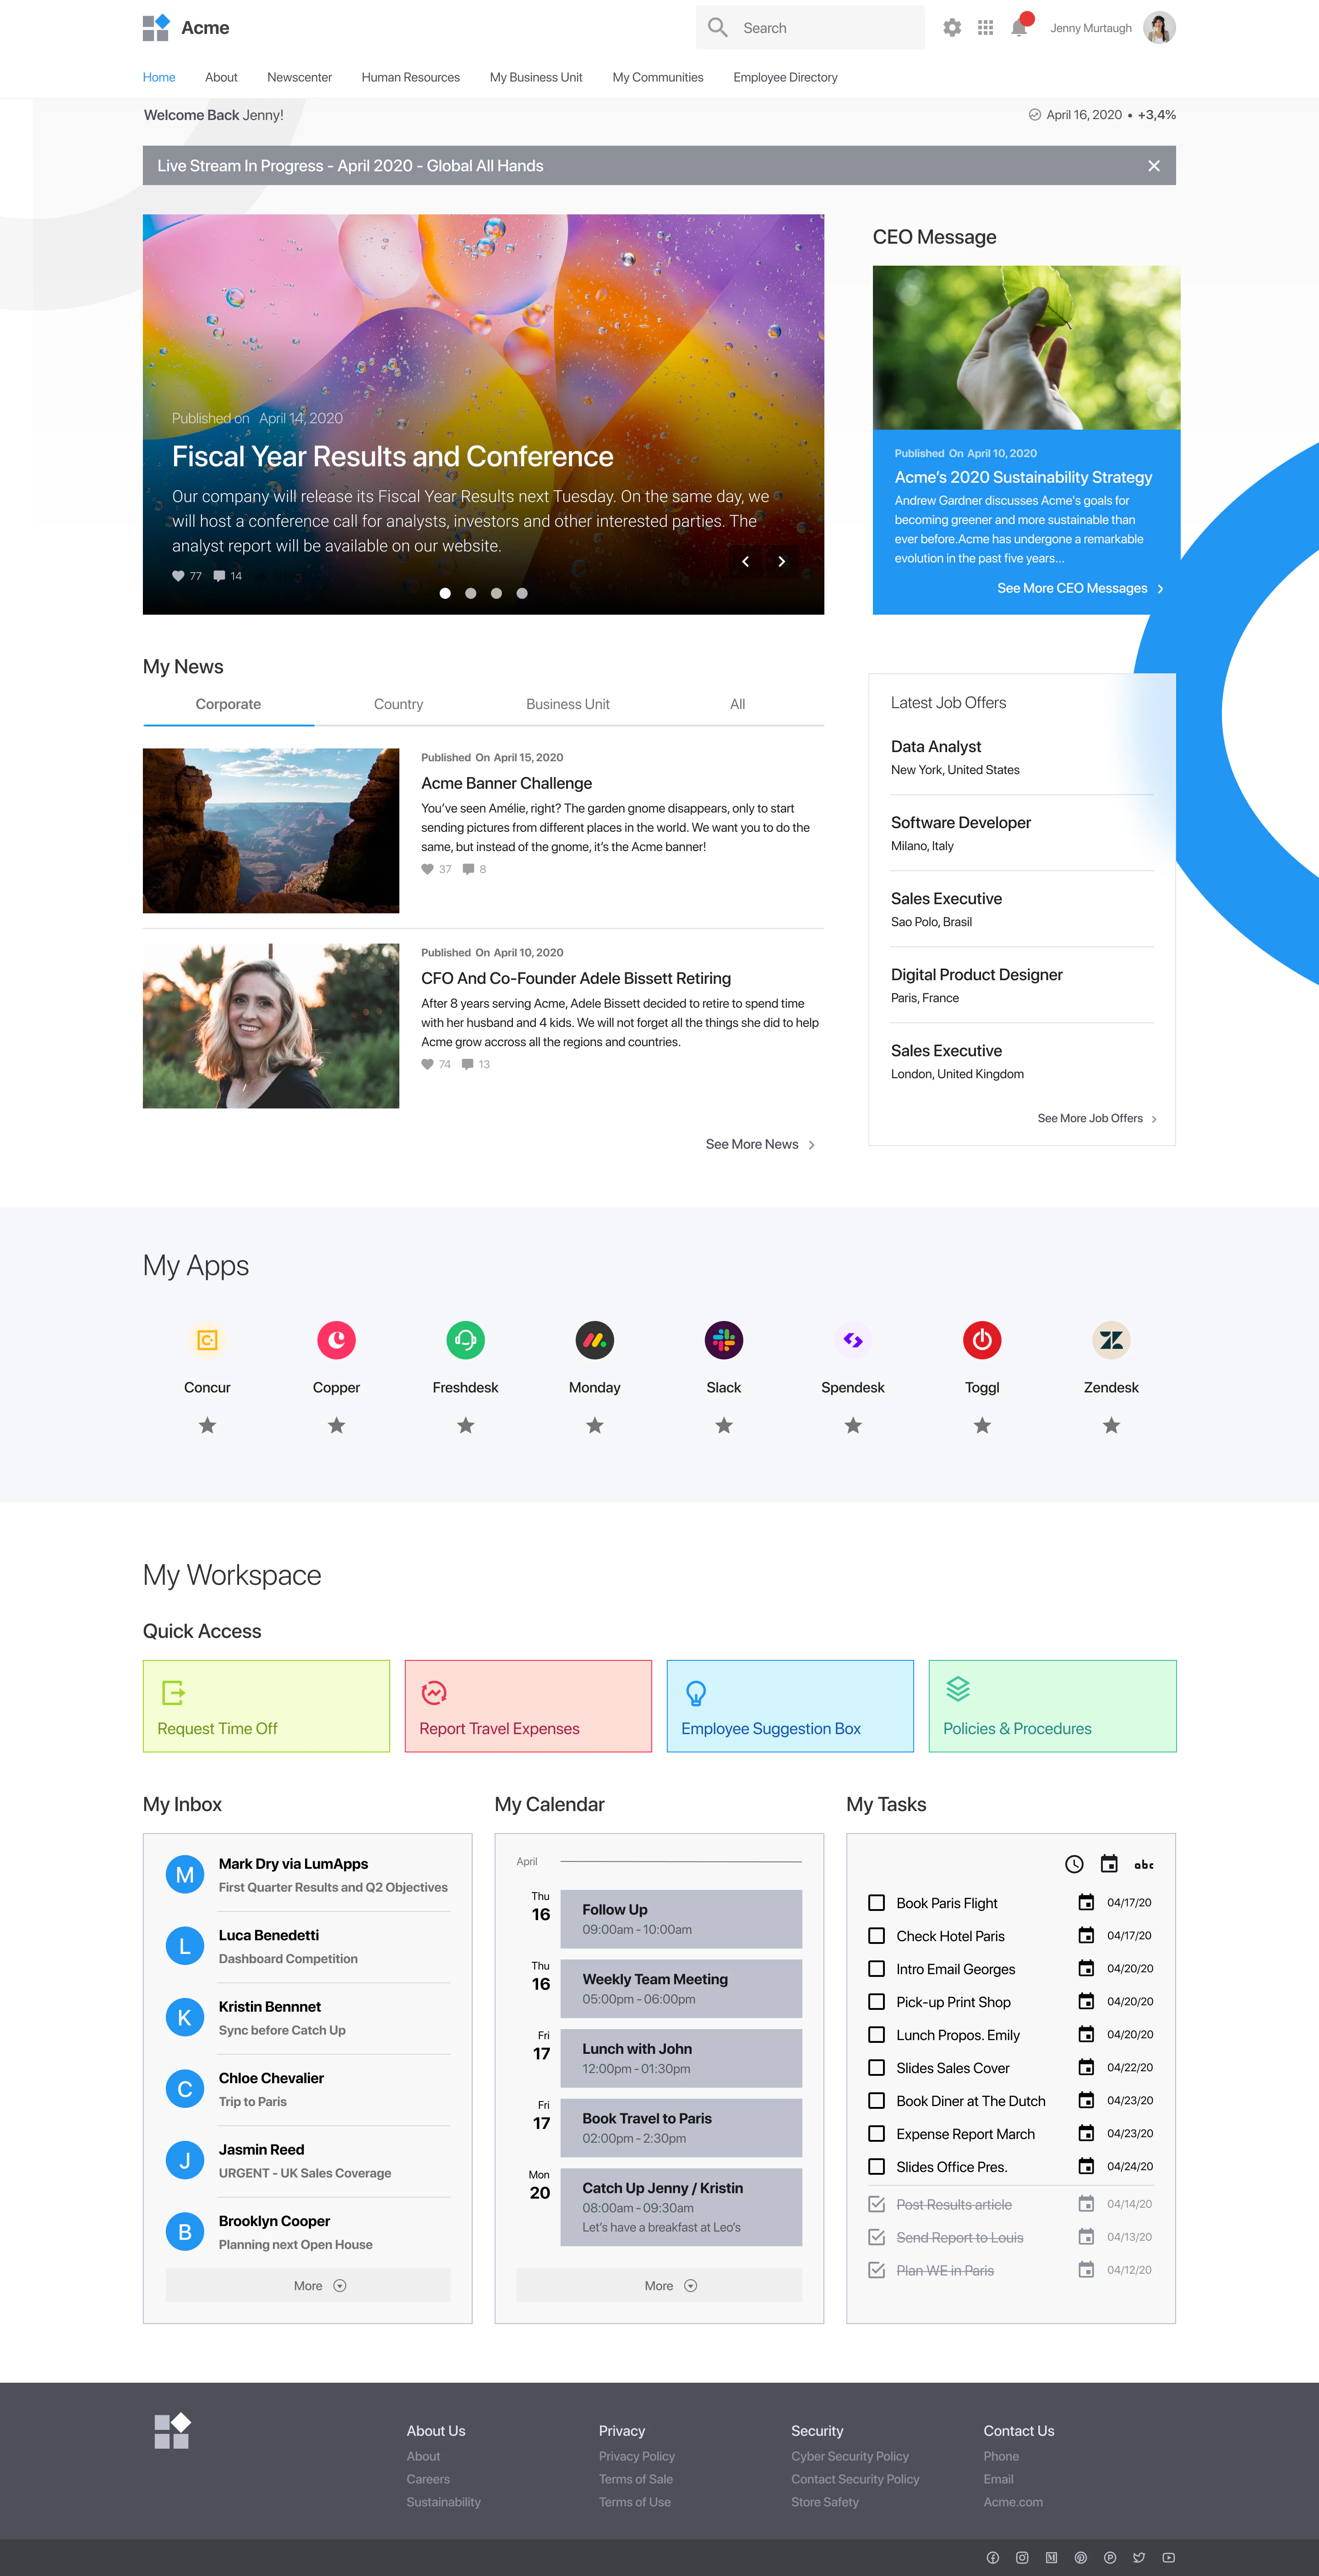Sort tasks alphabetically using the abc icon
The width and height of the screenshot is (1319, 2576).
pyautogui.click(x=1144, y=1864)
